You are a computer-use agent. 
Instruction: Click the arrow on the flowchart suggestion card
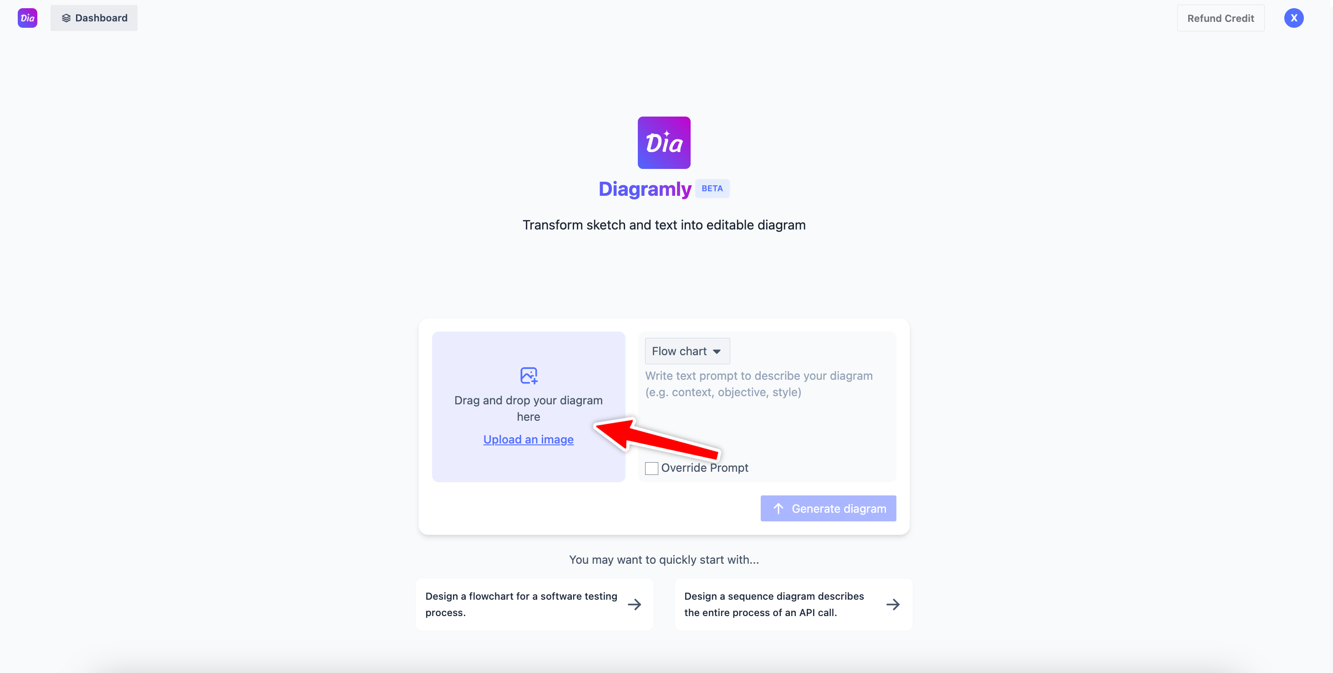tap(635, 604)
